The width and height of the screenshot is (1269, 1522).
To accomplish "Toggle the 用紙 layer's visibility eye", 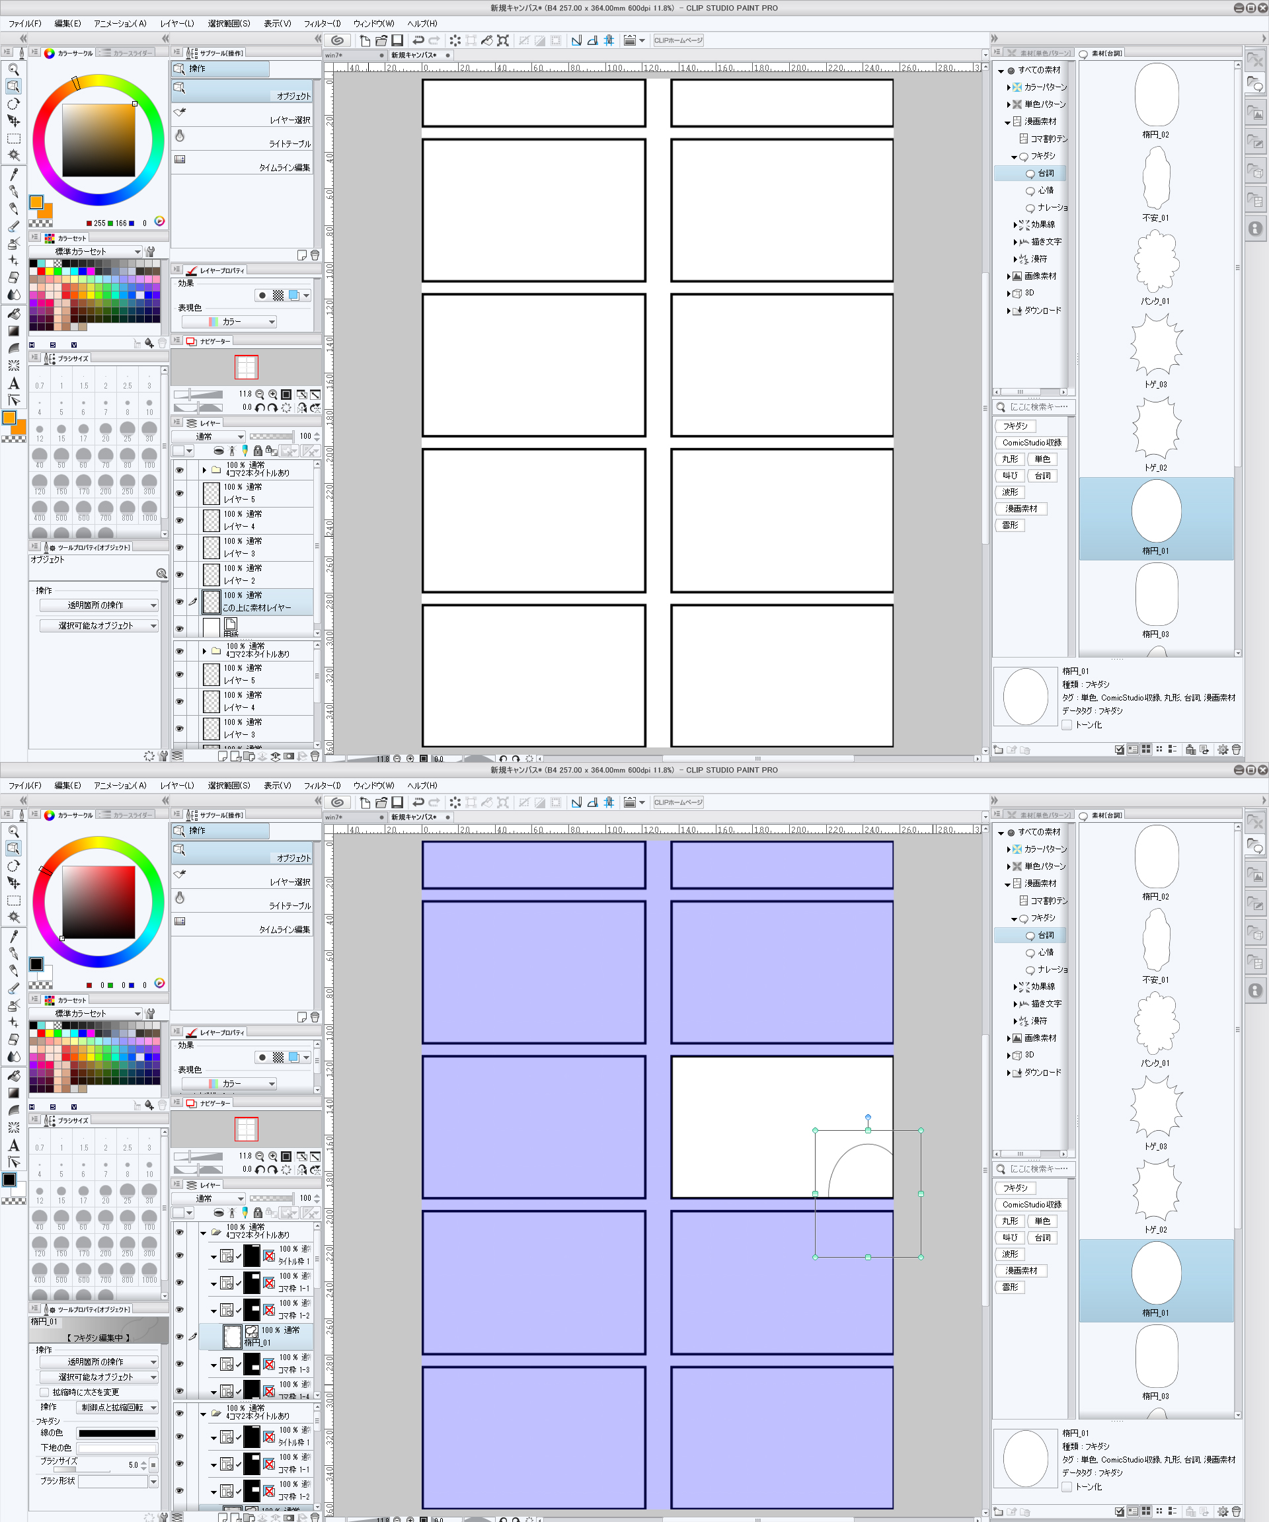I will (179, 628).
